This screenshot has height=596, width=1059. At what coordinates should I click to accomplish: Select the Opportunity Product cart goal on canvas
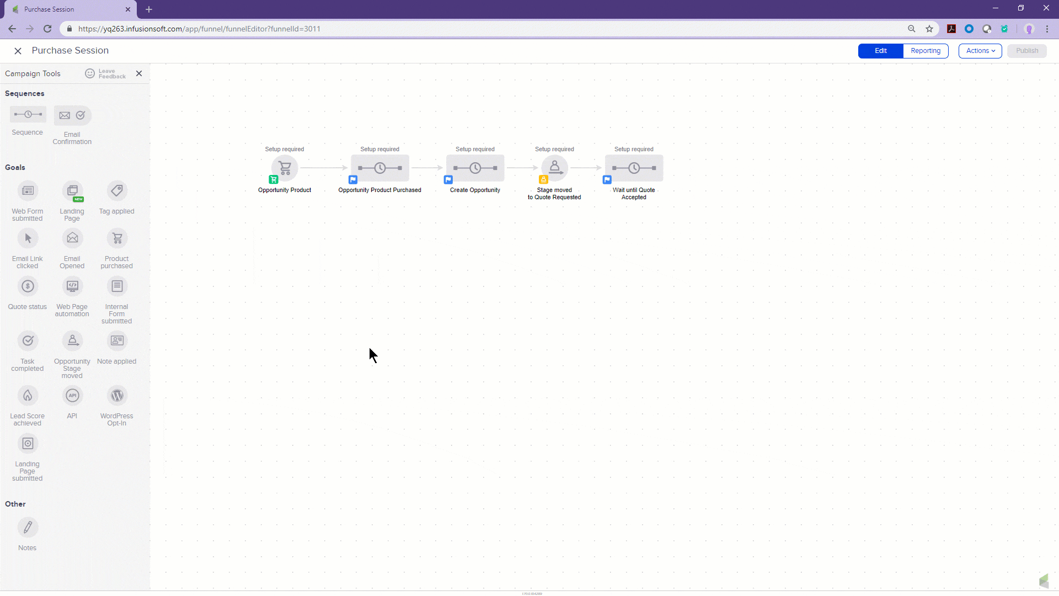pos(285,168)
